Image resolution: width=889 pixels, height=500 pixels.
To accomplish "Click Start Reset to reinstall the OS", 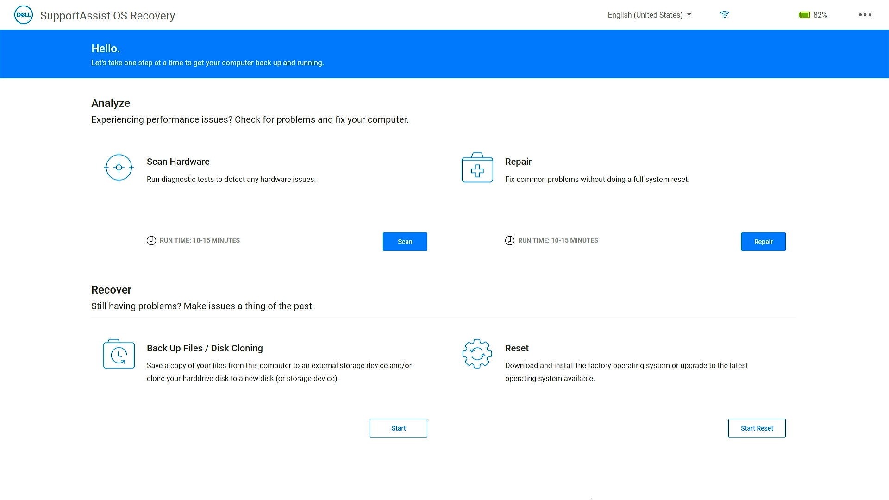I will 757,428.
